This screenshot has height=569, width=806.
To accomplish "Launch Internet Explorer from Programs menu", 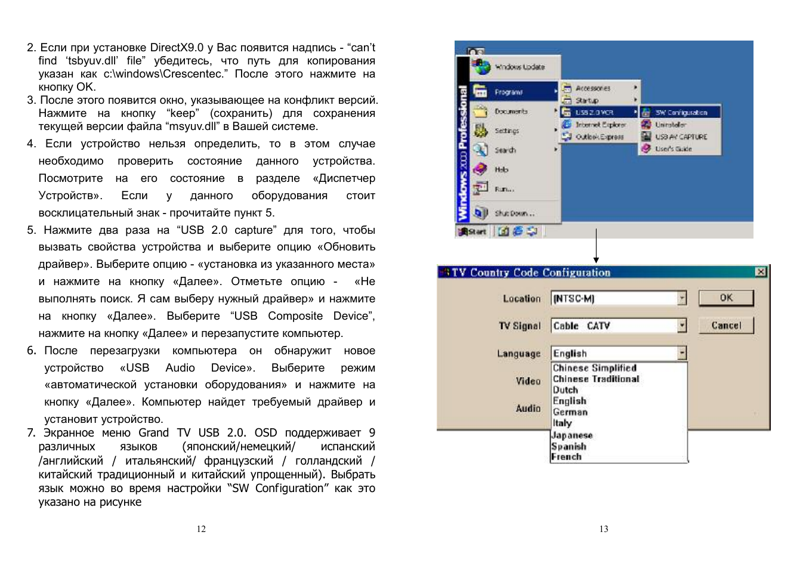I will coord(600,125).
